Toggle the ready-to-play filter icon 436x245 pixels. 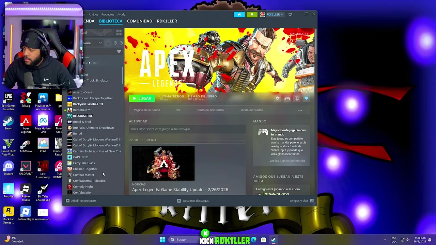(121, 43)
